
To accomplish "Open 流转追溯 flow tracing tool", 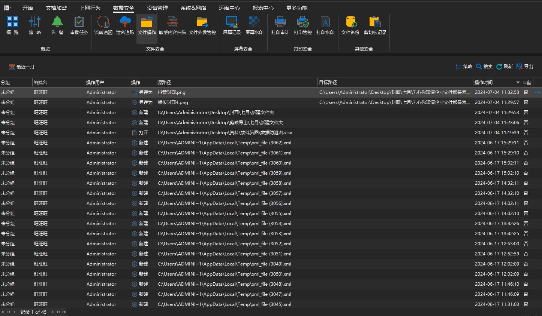I will click(103, 25).
